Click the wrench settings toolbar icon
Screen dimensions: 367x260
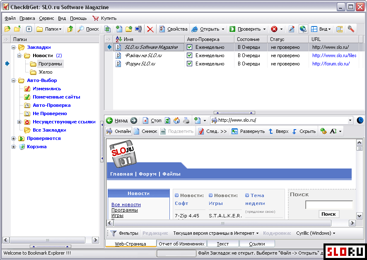pyautogui.click(x=351, y=29)
